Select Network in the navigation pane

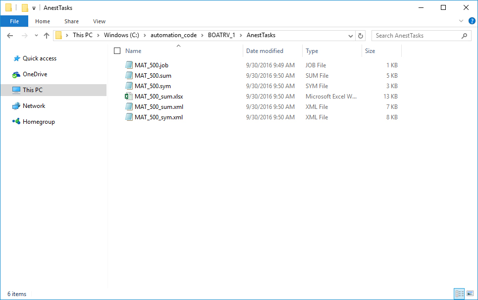[34, 106]
